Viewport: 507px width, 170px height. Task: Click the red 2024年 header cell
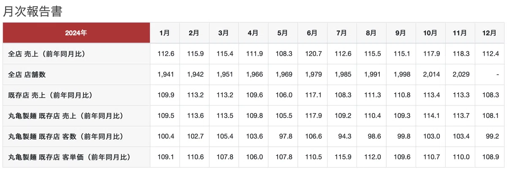pyautogui.click(x=76, y=33)
